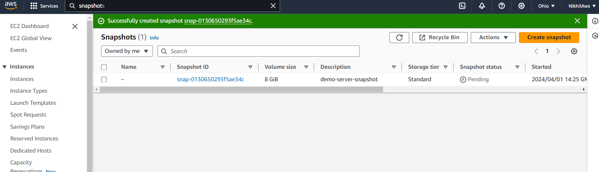
Task: Open the Actions dropdown
Action: pyautogui.click(x=493, y=38)
